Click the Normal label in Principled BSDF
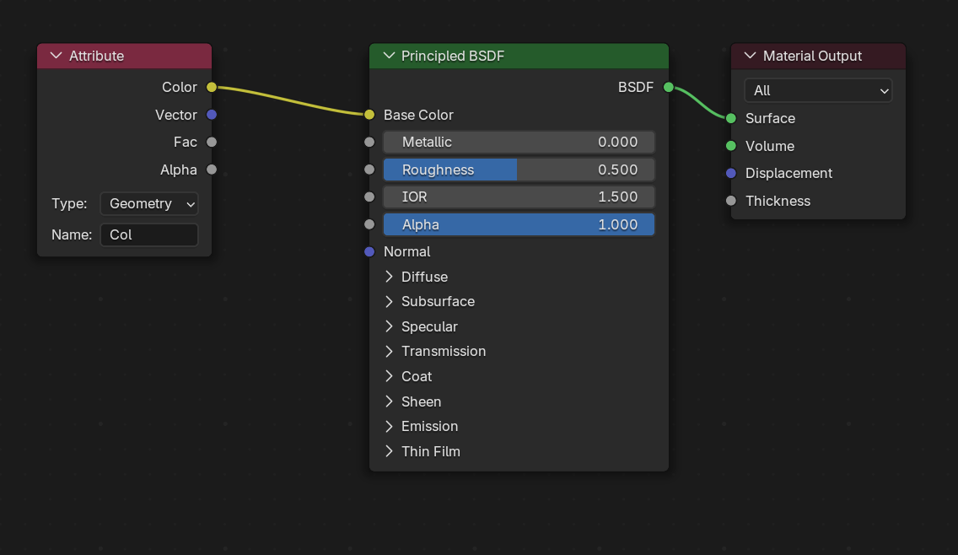The width and height of the screenshot is (958, 555). pyautogui.click(x=407, y=252)
